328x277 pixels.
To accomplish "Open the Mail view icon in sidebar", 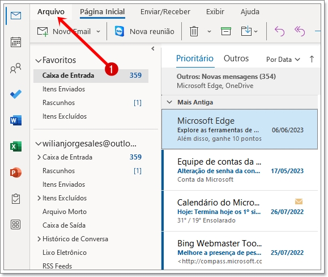I will 16,15.
